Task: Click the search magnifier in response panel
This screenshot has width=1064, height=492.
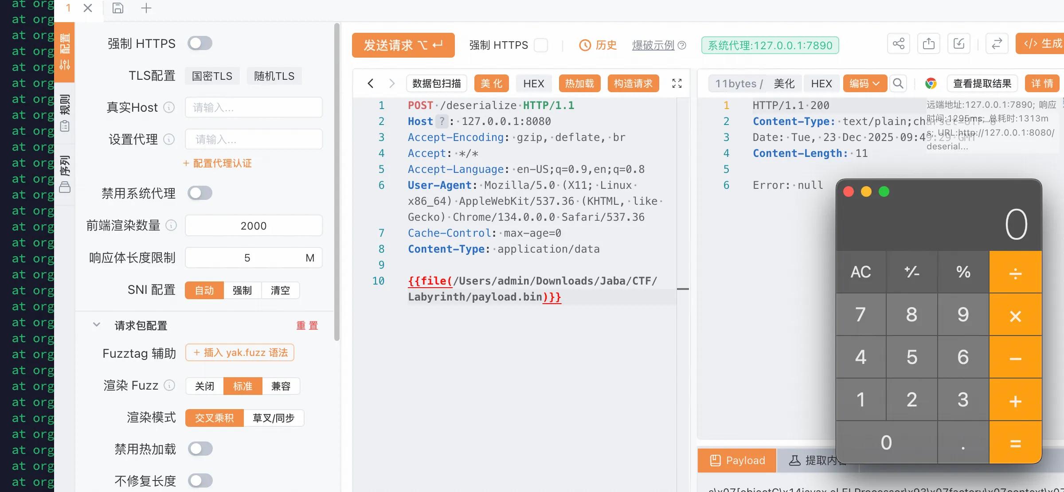Action: [898, 83]
